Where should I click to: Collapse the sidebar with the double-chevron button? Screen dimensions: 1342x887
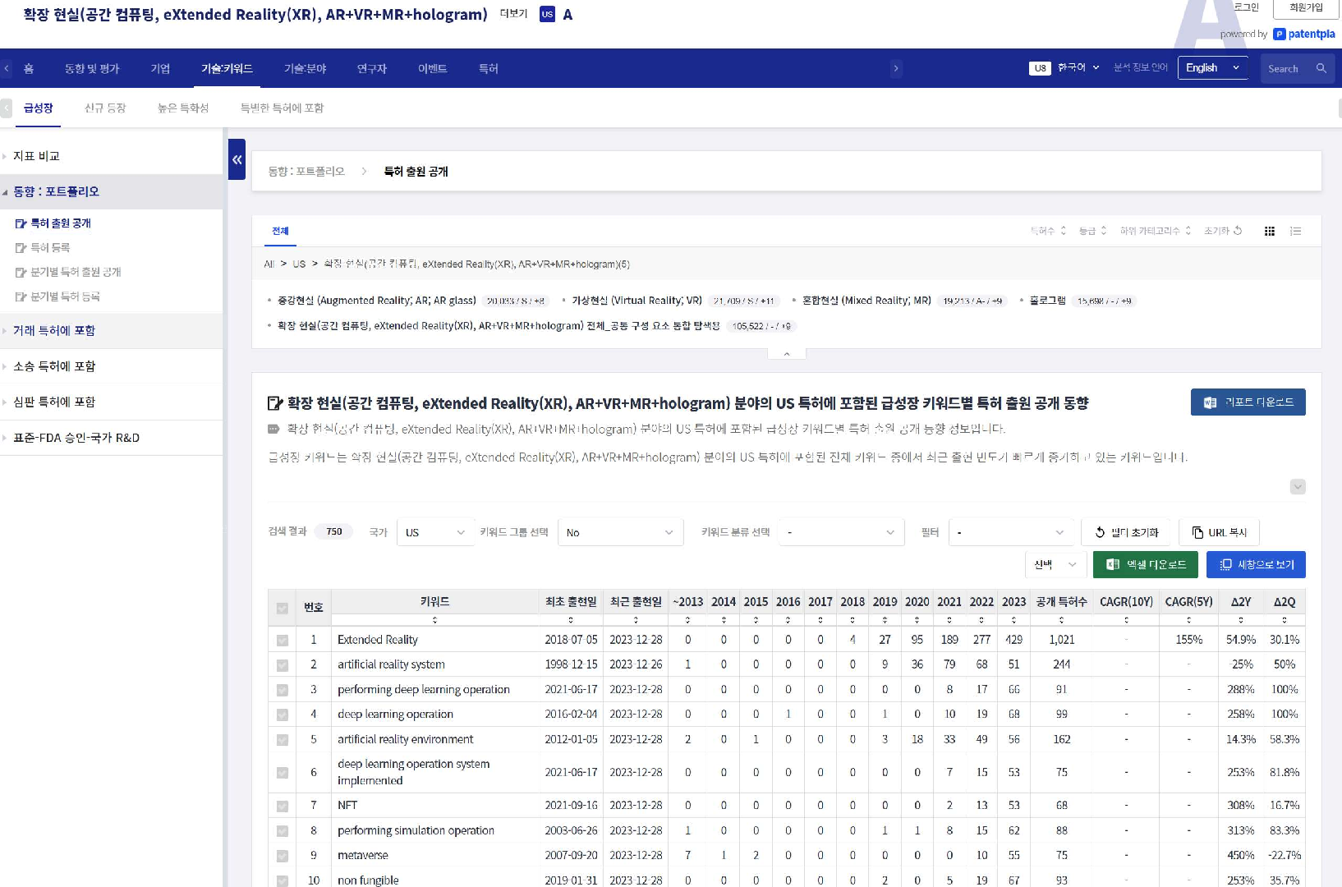point(237,159)
